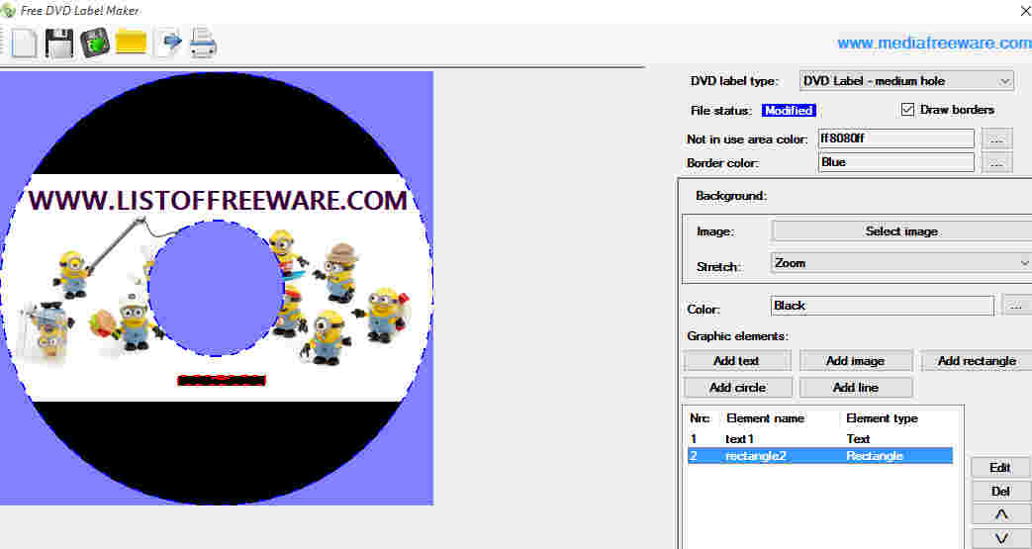Click the save-as icon with green arrow
The height and width of the screenshot is (549, 1032).
[x=95, y=44]
